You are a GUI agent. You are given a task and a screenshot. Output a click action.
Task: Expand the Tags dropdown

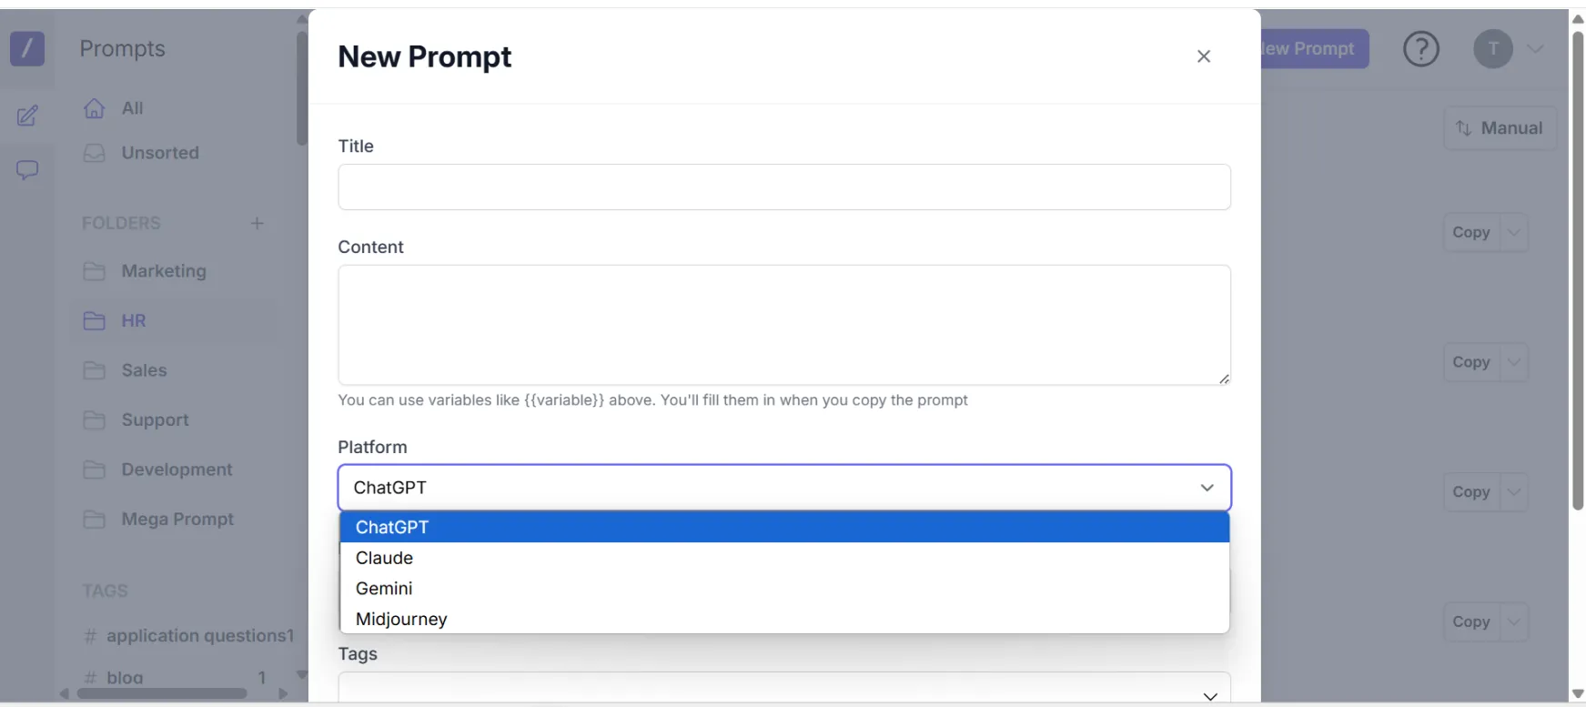point(1209,696)
